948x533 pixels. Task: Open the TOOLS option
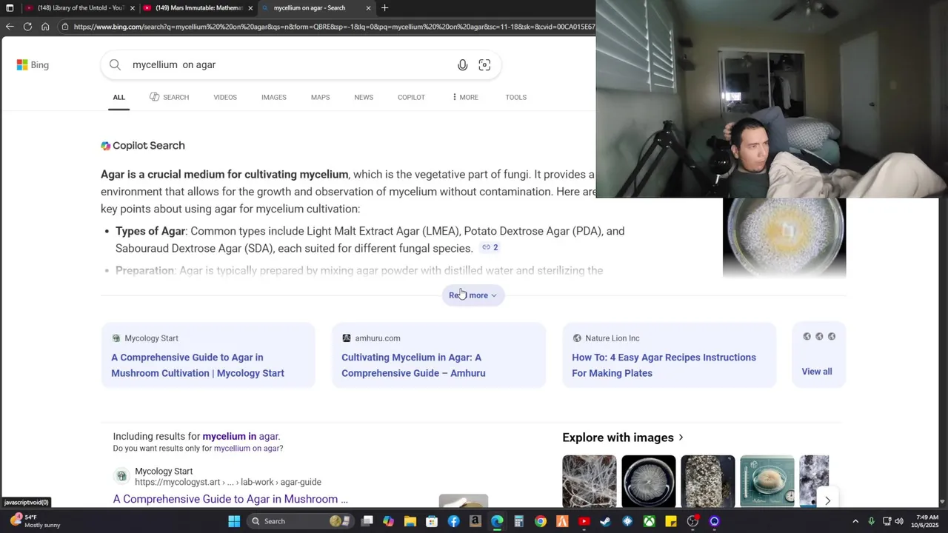516,97
